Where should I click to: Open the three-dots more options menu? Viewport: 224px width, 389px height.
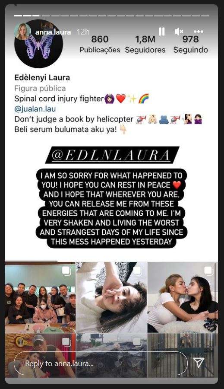click(199, 32)
